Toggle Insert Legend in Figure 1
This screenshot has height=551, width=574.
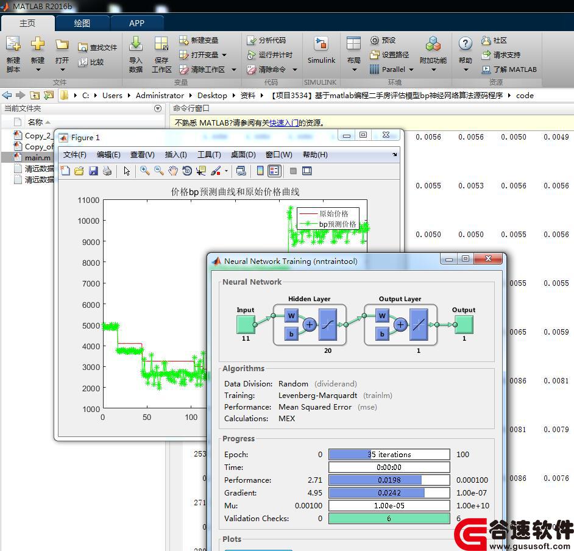(x=274, y=171)
